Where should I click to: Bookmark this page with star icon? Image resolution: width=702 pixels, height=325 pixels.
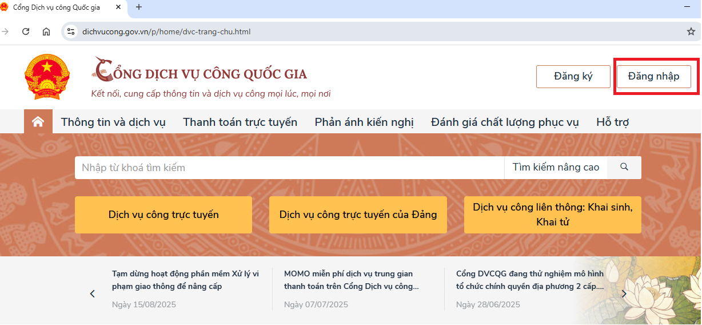click(x=691, y=31)
